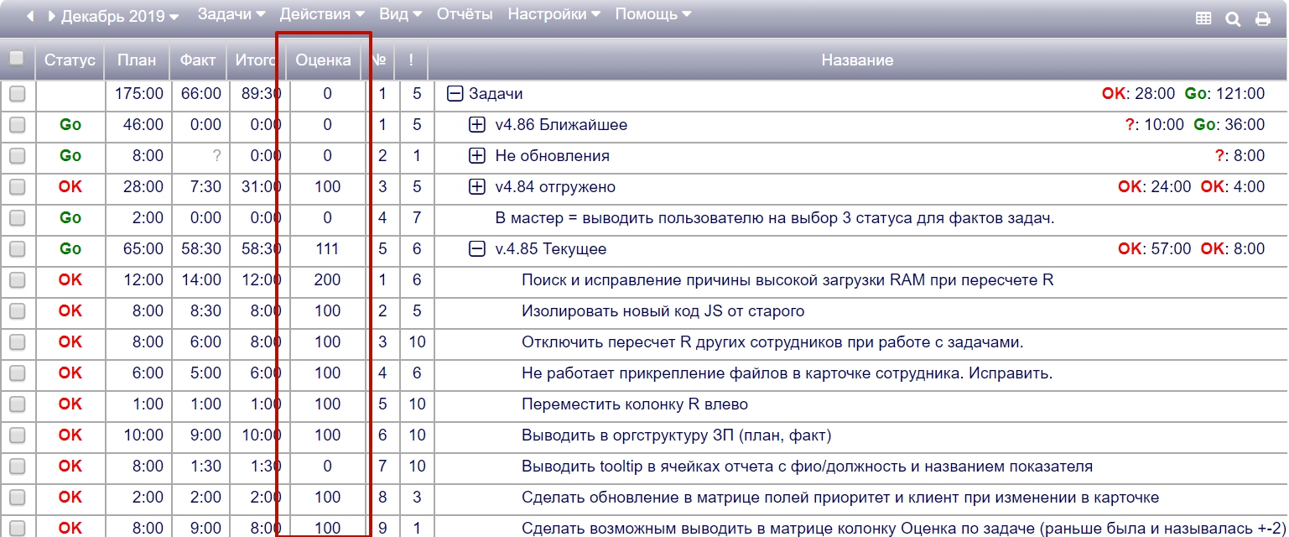Open the Декабрь 2019 month dropdown
Screen dimensions: 1289x537
click(x=120, y=17)
